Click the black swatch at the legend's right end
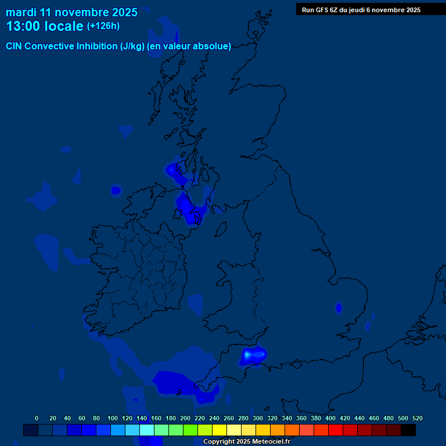 [x=408, y=430]
